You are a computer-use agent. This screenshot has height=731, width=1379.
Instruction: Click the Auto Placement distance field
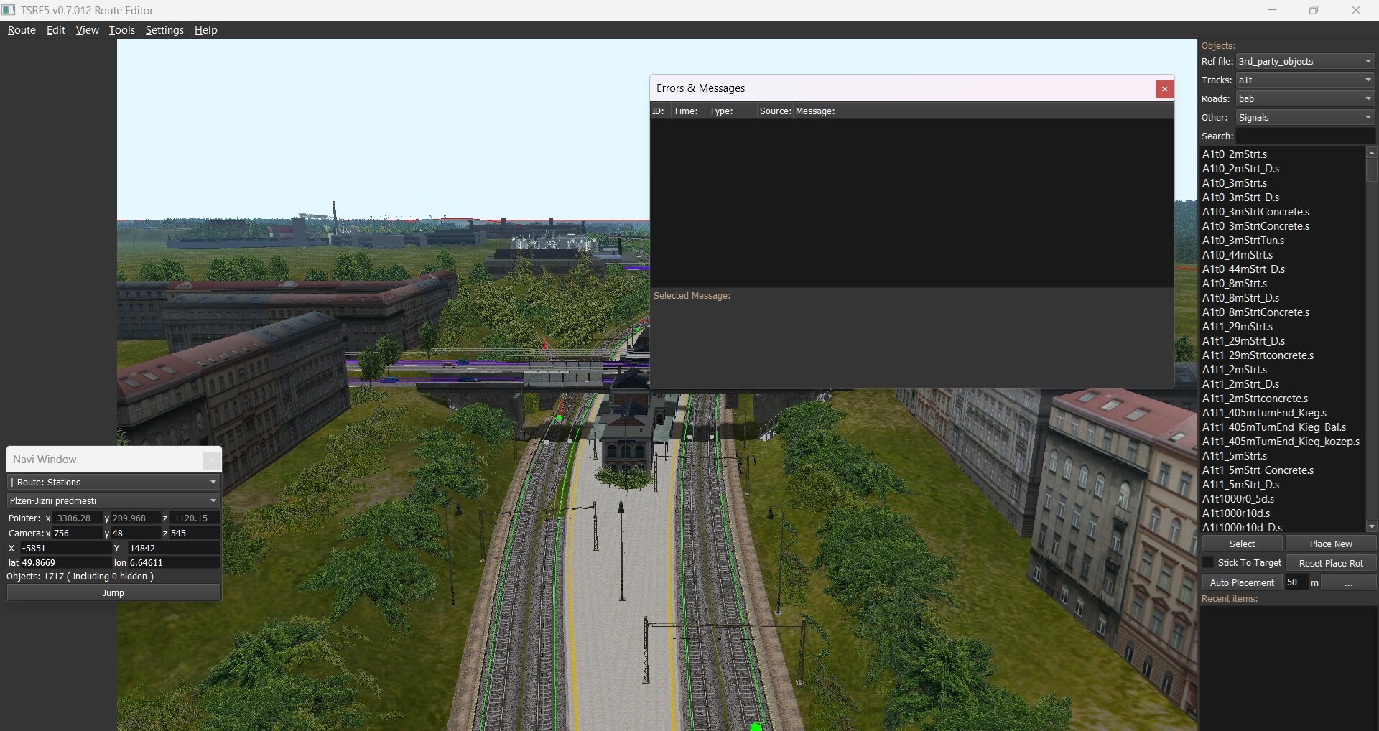[x=1296, y=582]
